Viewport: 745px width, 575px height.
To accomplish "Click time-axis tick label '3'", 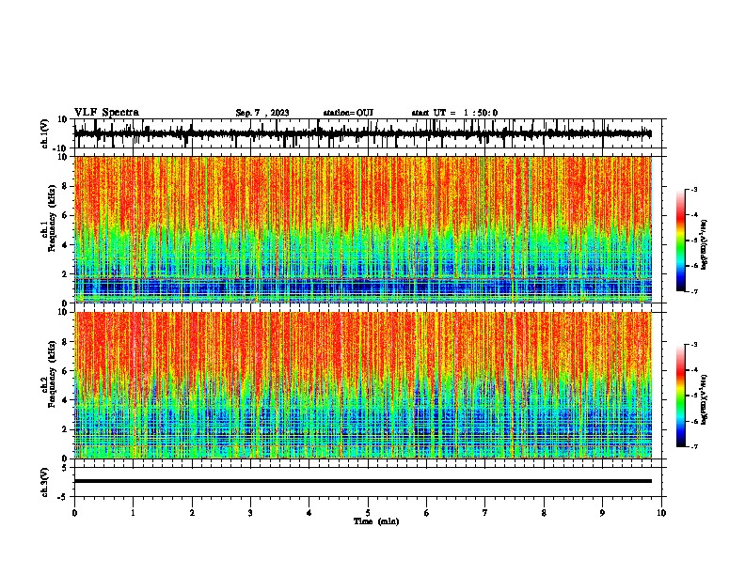I will click(x=250, y=513).
